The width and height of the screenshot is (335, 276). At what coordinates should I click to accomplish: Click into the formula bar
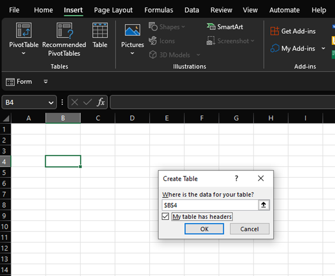click(222, 102)
